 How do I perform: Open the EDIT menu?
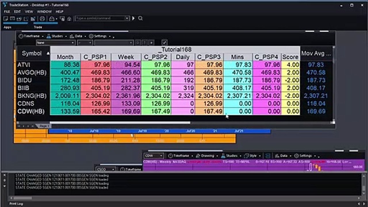click(17, 11)
